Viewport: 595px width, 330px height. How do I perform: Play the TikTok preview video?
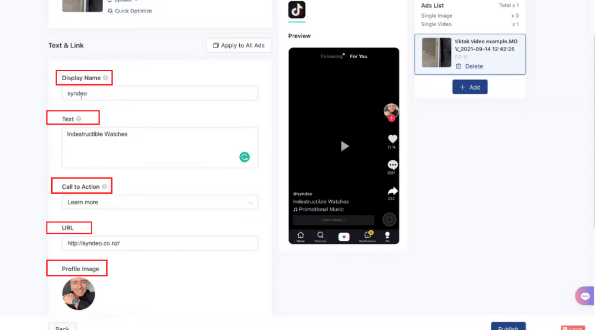pyautogui.click(x=344, y=146)
